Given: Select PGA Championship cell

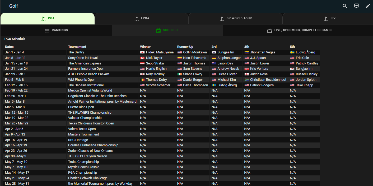Looking at the screenshot, I should [x=102, y=173].
